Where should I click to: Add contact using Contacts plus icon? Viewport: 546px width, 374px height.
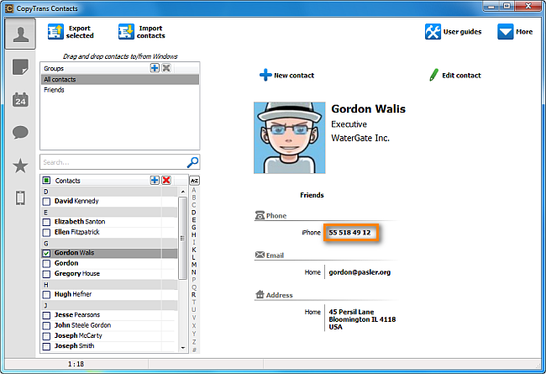pyautogui.click(x=155, y=180)
